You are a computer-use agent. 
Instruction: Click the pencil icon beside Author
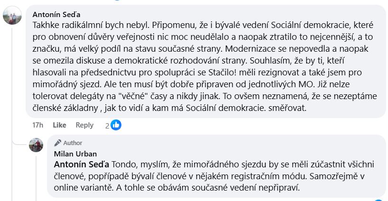pos(57,143)
